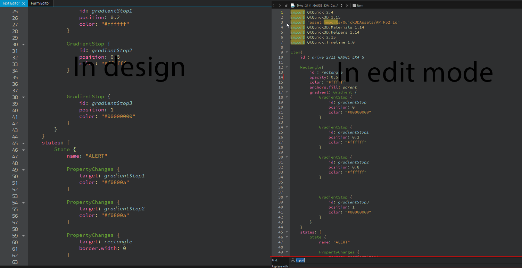Click the QML document file icon

(292, 6)
